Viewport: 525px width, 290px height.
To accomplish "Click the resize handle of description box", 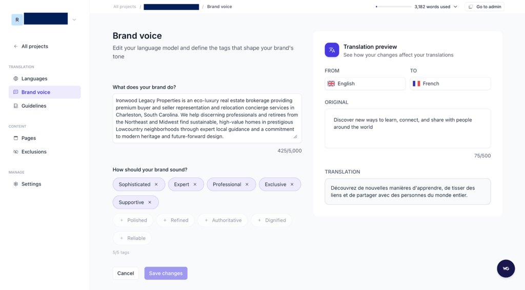I will pyautogui.click(x=295, y=137).
